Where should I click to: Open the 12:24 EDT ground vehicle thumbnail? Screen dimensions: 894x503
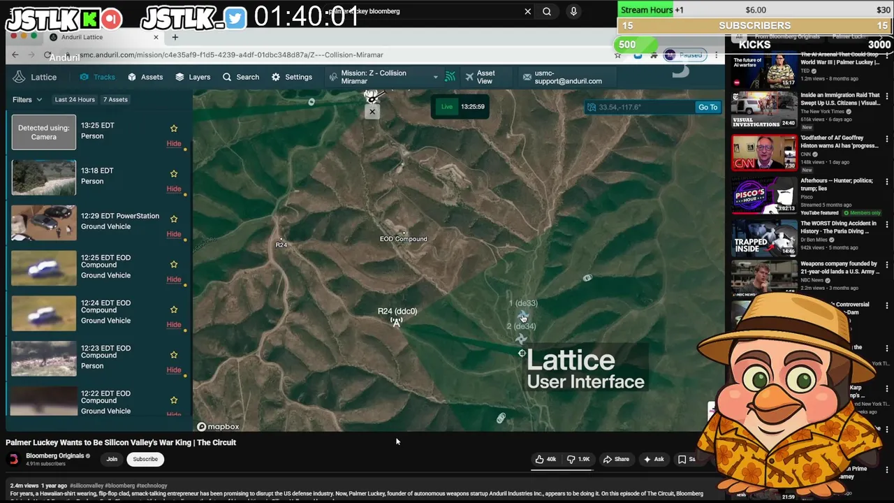click(x=43, y=313)
